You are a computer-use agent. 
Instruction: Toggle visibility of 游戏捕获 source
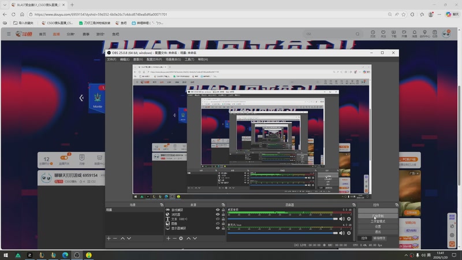click(x=218, y=210)
